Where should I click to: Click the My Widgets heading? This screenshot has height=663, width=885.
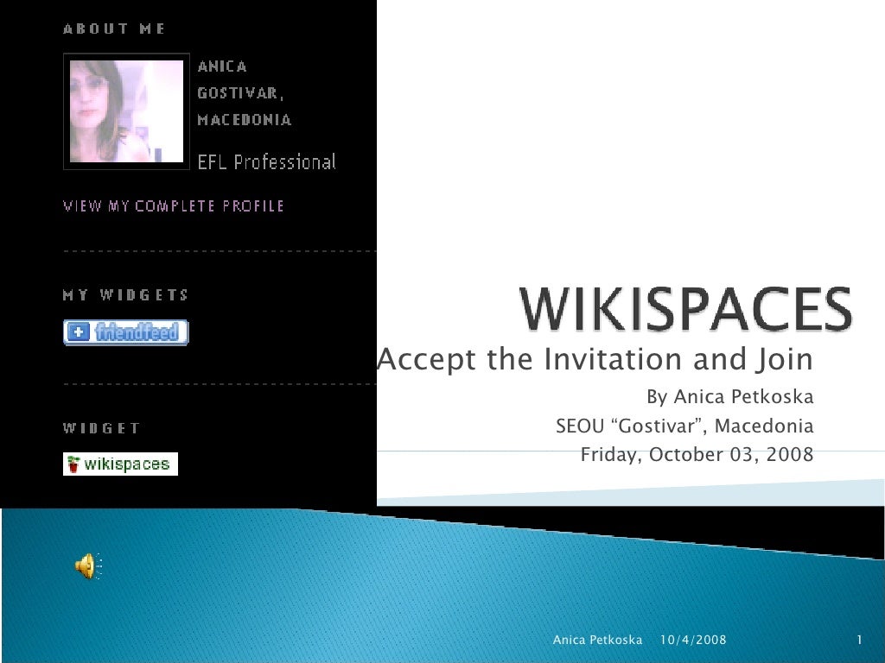coord(125,295)
